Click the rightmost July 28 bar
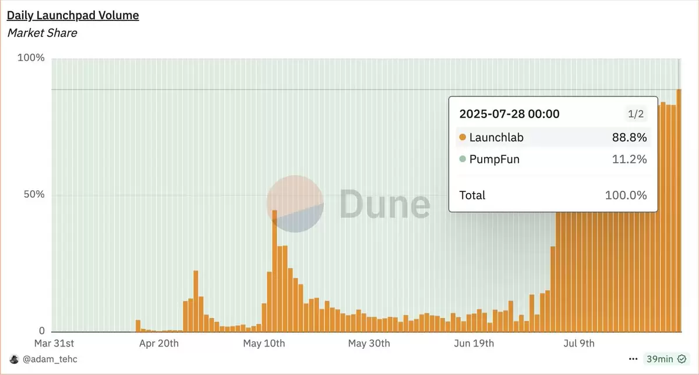Image resolution: width=699 pixels, height=375 pixels. 679,210
